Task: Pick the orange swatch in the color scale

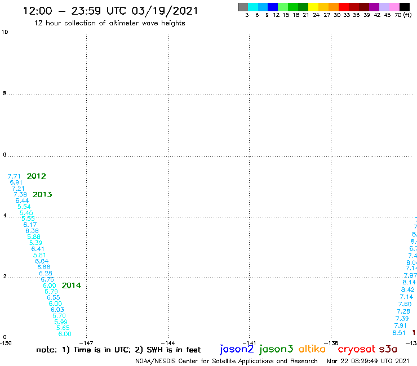Action: [334, 7]
